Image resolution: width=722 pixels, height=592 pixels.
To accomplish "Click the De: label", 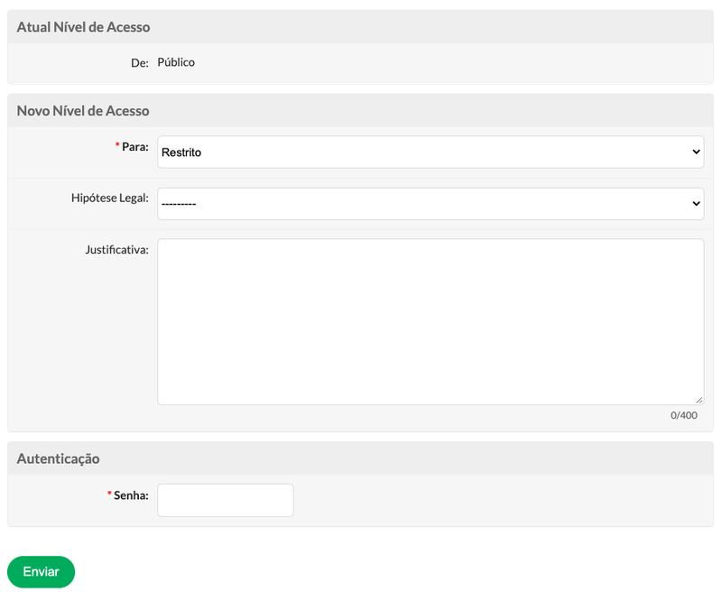I will (x=140, y=63).
